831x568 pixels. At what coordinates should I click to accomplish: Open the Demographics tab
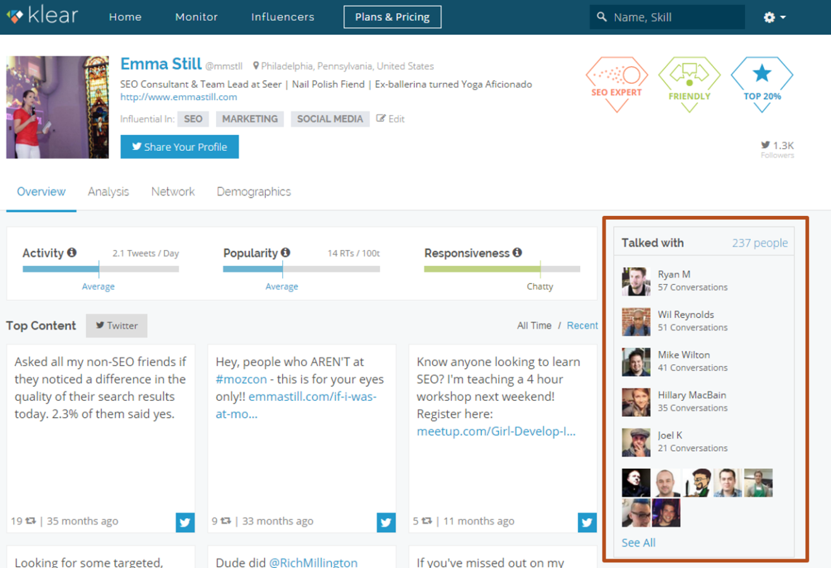tap(253, 192)
